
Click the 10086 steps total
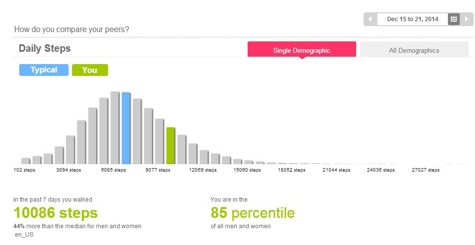tap(56, 213)
